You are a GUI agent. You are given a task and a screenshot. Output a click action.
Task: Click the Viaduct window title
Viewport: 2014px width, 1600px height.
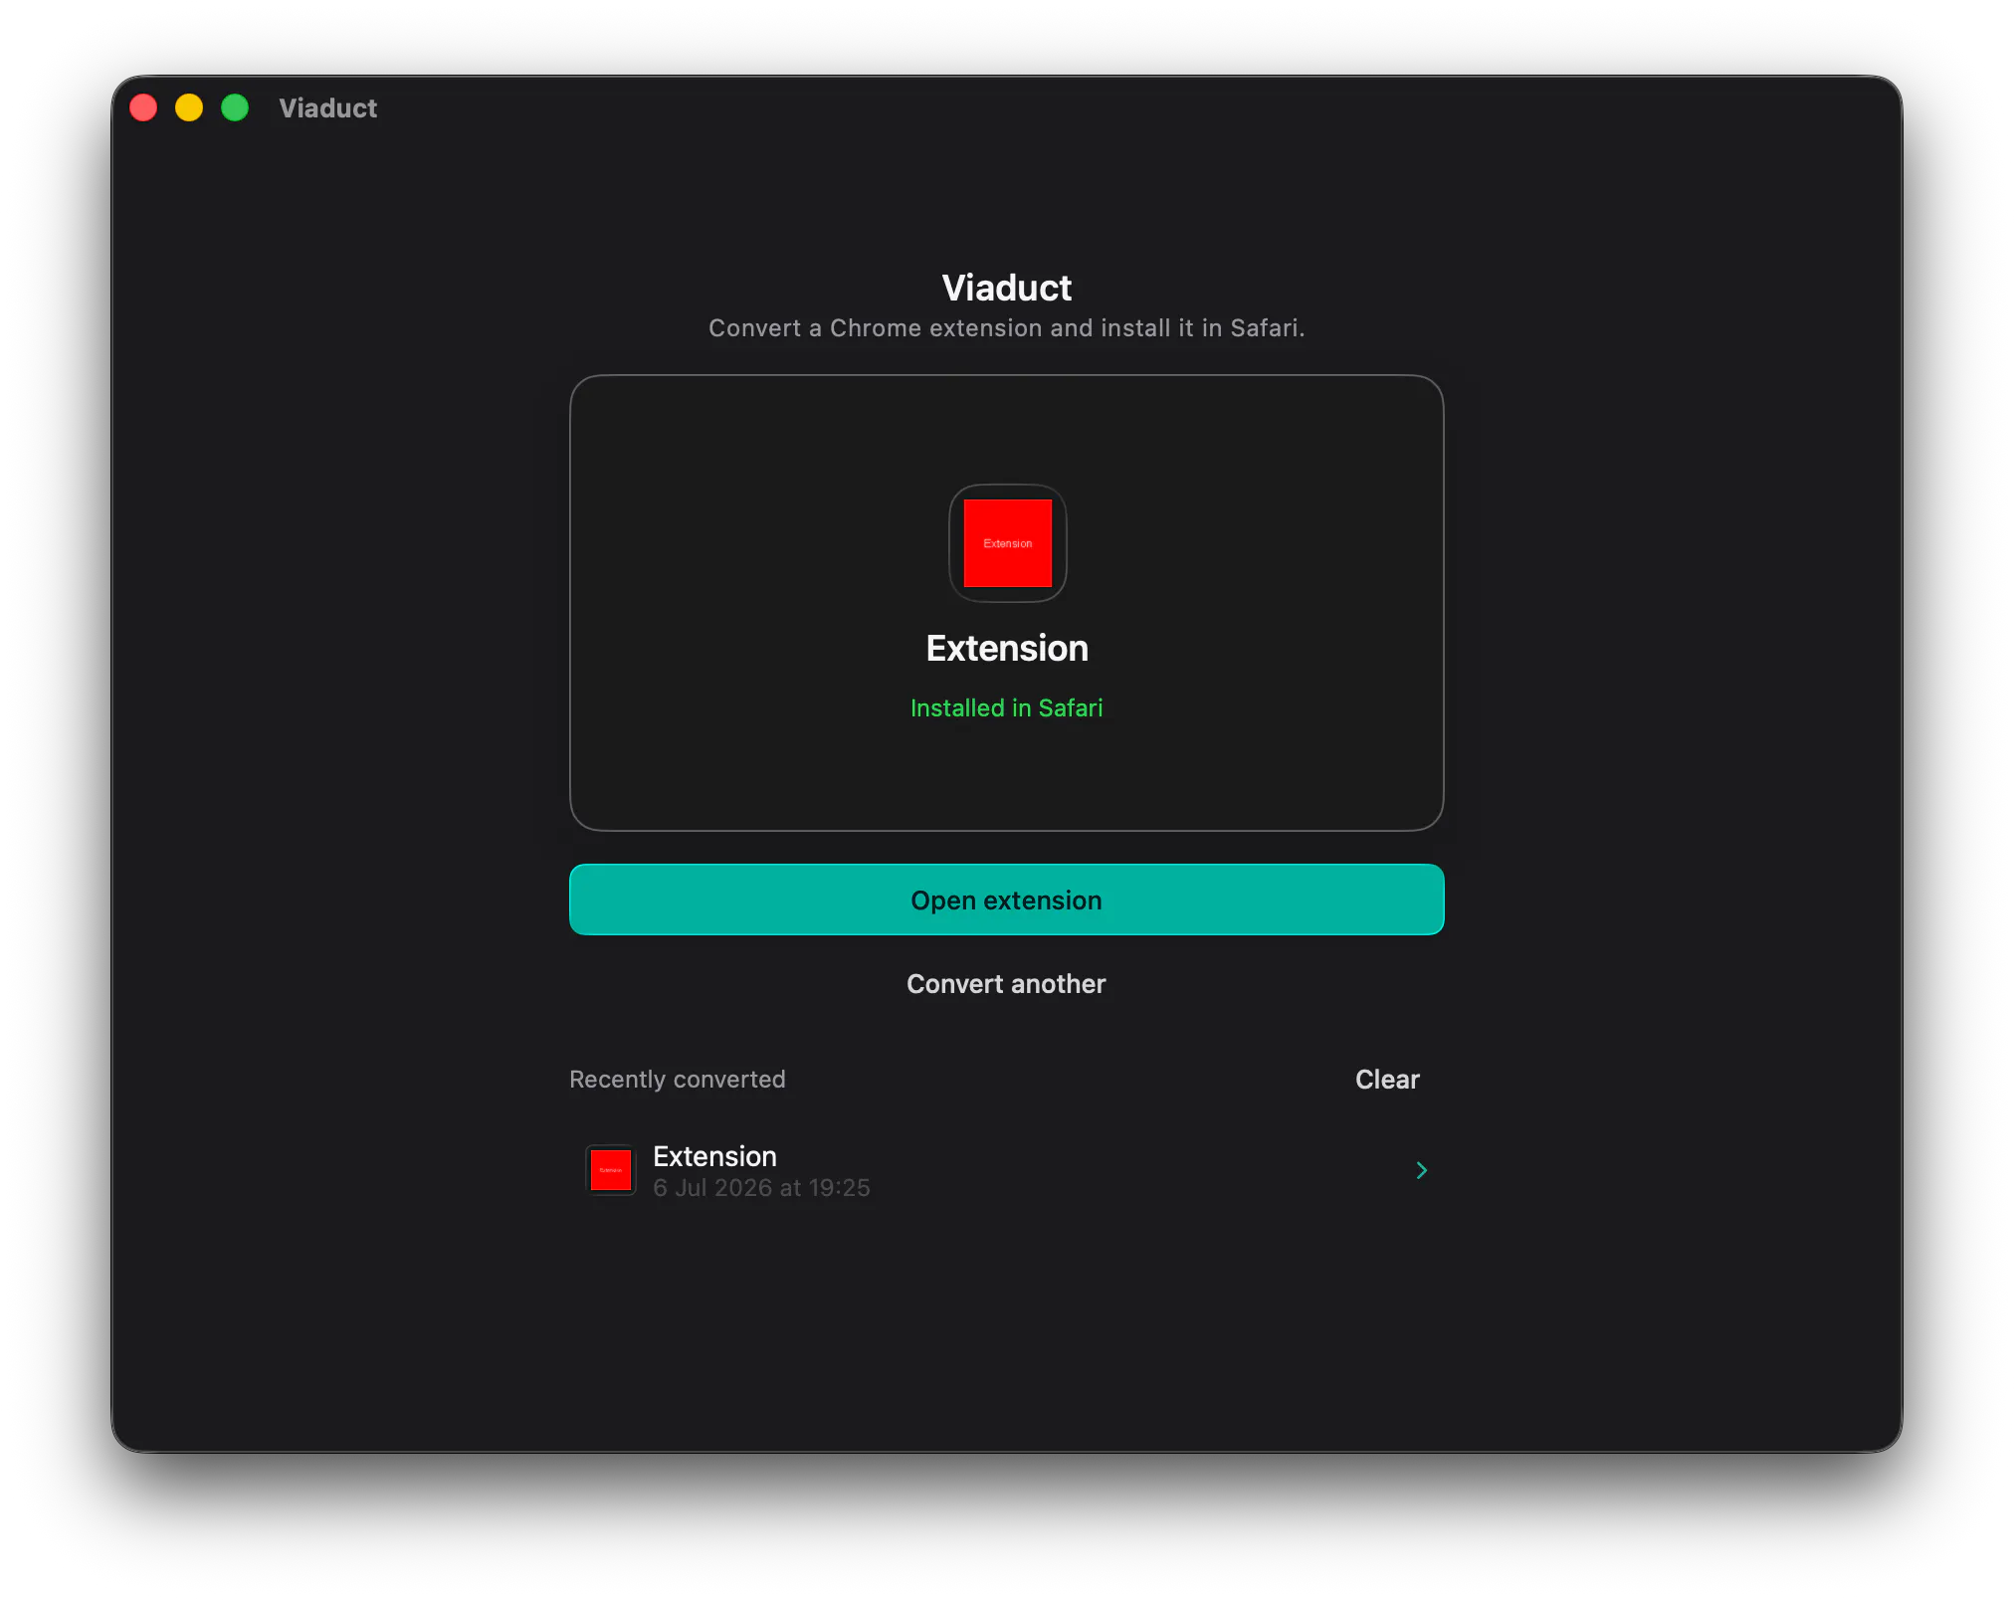coord(327,107)
